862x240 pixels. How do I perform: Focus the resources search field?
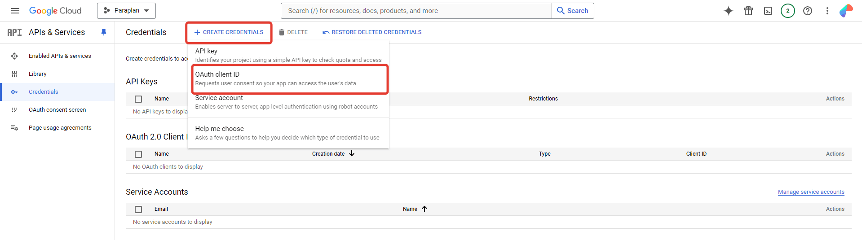coord(416,11)
